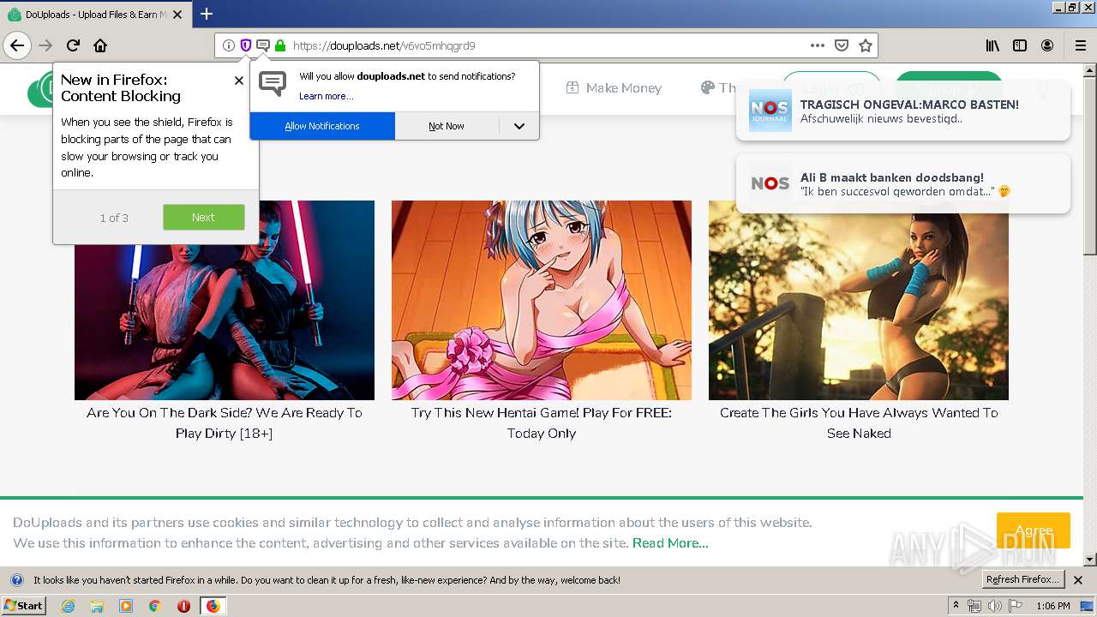Click Next in the Firefox tour
Viewport: 1097px width, 617px height.
(x=203, y=218)
